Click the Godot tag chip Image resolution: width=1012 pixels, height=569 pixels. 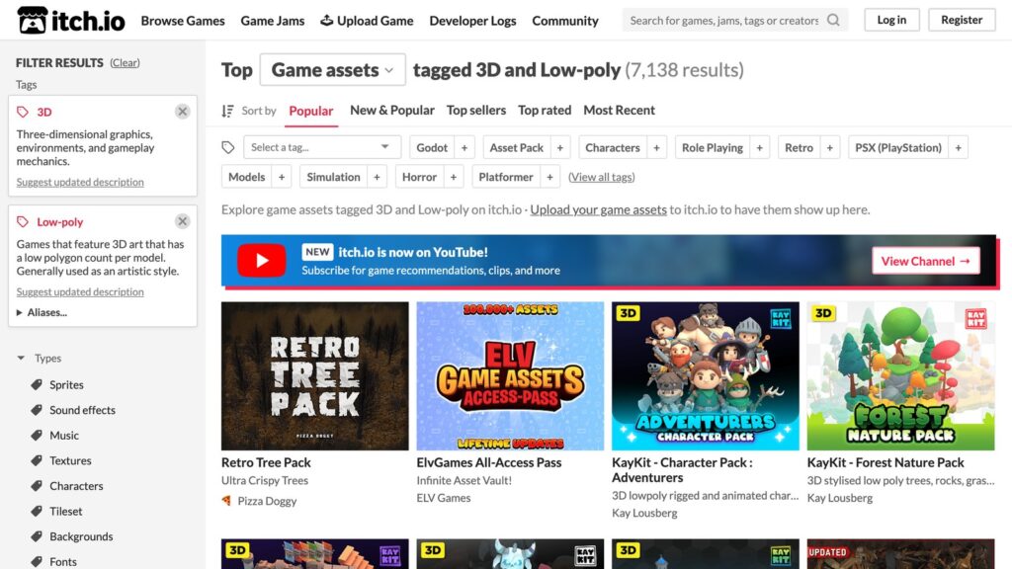tap(432, 148)
